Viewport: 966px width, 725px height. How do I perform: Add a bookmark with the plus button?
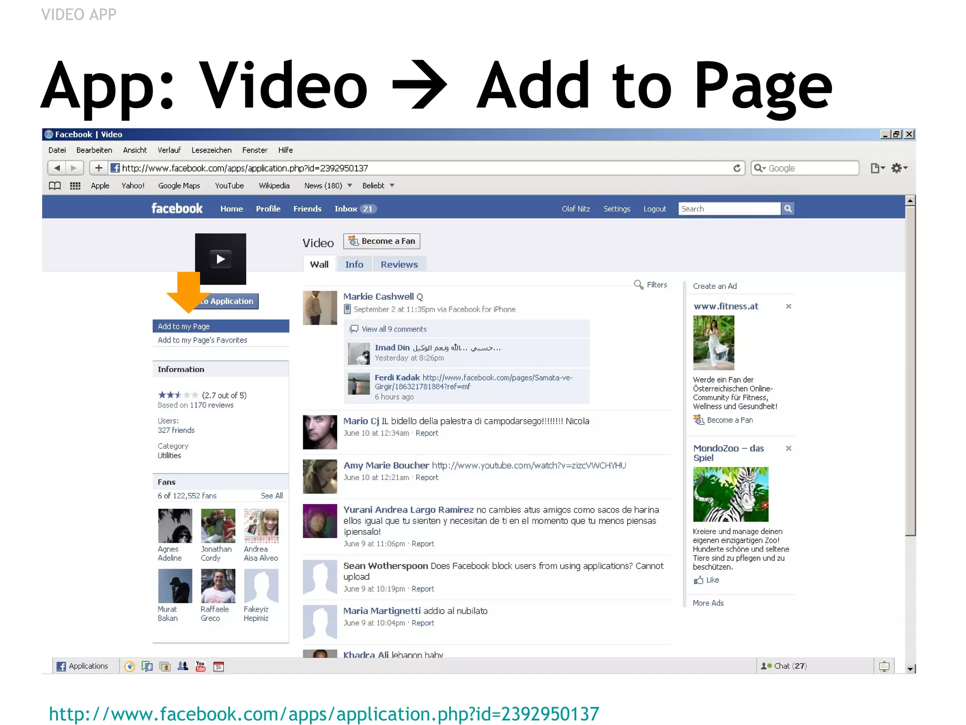[99, 168]
